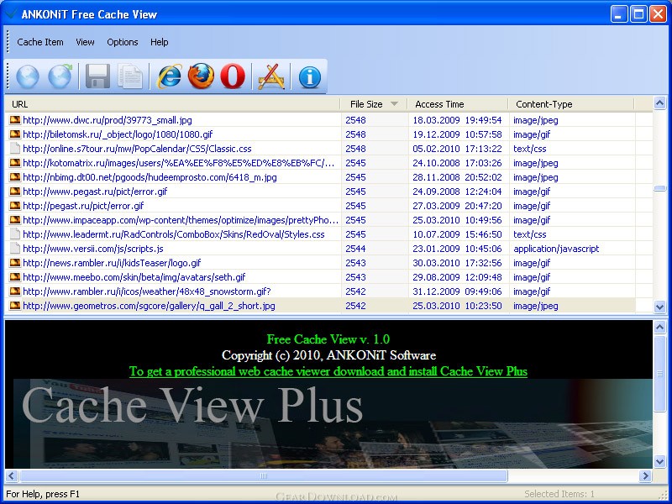Open the Help menu
This screenshot has width=672, height=504.
pos(159,42)
